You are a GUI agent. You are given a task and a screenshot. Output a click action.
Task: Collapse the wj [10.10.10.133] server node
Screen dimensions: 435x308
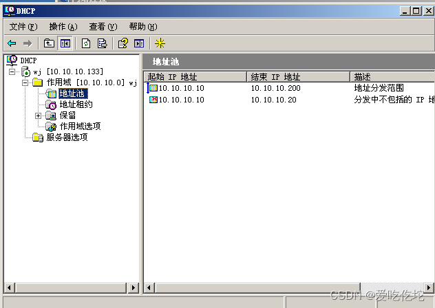[x=12, y=71]
